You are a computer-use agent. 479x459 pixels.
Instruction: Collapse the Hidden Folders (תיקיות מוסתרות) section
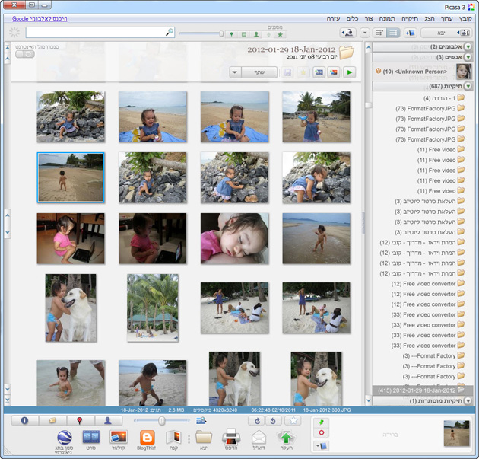point(468,400)
